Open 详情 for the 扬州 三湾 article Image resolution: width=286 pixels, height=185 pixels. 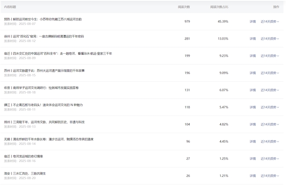[253, 124]
